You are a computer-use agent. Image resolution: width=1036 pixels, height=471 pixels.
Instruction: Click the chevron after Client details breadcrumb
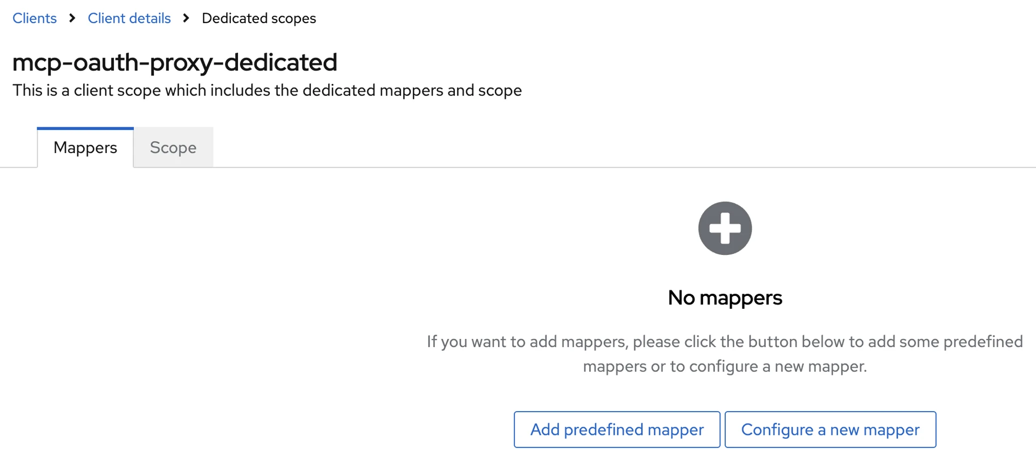[x=185, y=18]
